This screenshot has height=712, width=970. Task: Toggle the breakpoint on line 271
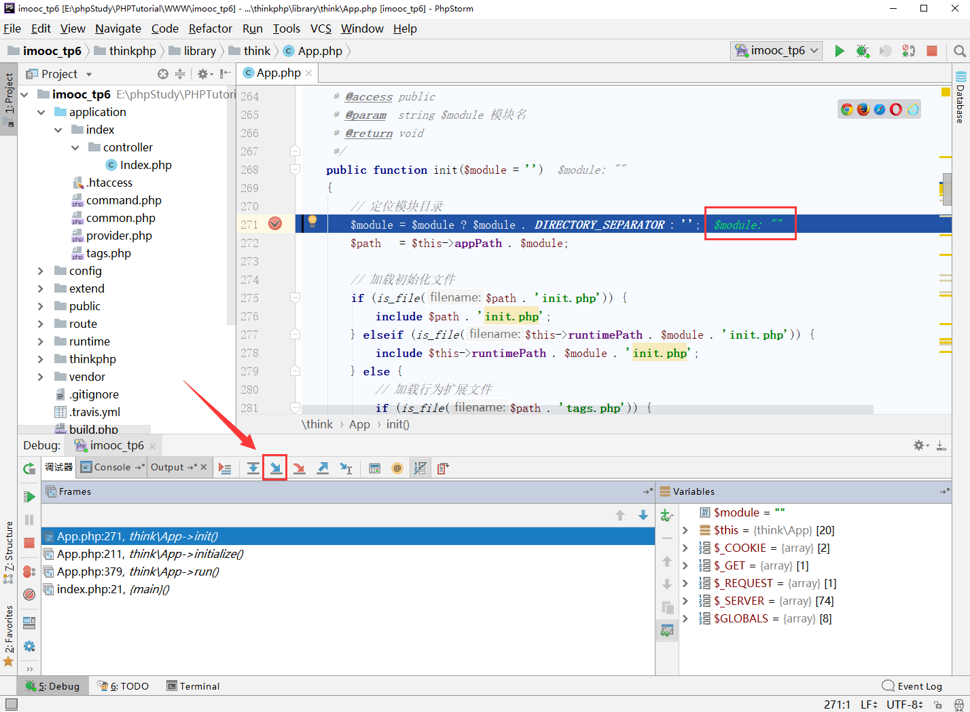pyautogui.click(x=275, y=224)
